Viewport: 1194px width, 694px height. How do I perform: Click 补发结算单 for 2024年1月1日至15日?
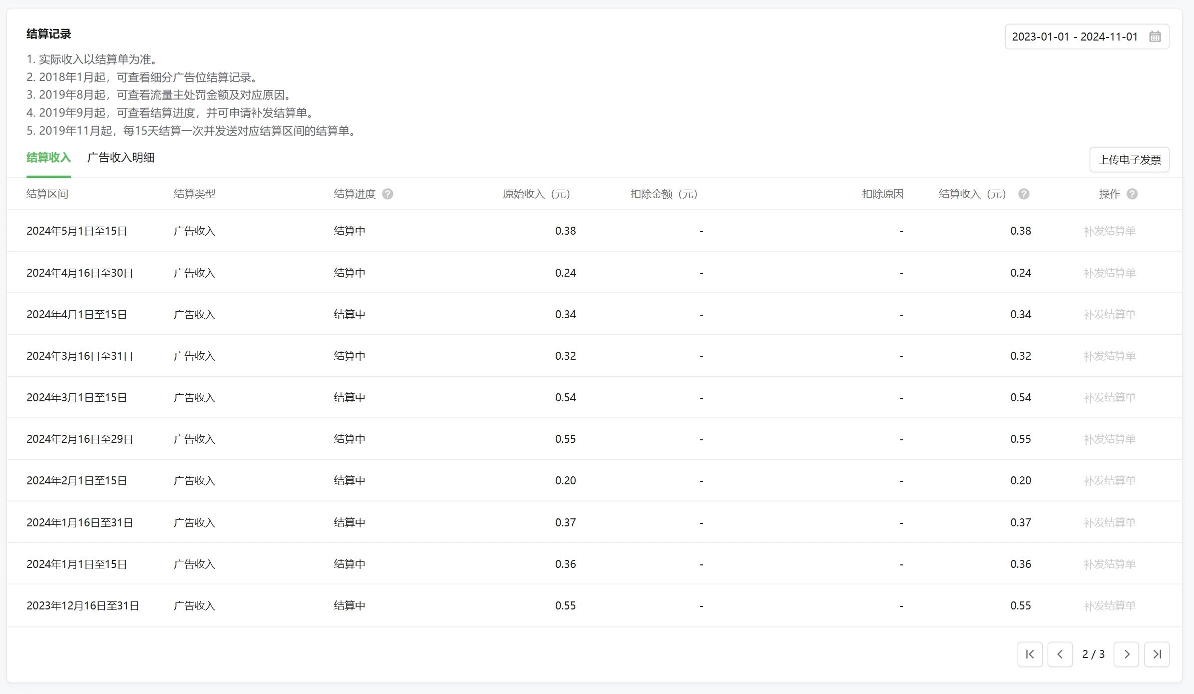click(x=1109, y=564)
